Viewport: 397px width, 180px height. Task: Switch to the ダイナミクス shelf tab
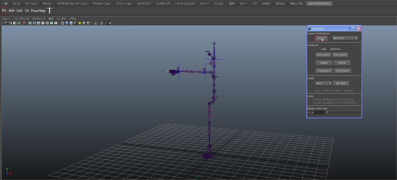coord(144,3)
